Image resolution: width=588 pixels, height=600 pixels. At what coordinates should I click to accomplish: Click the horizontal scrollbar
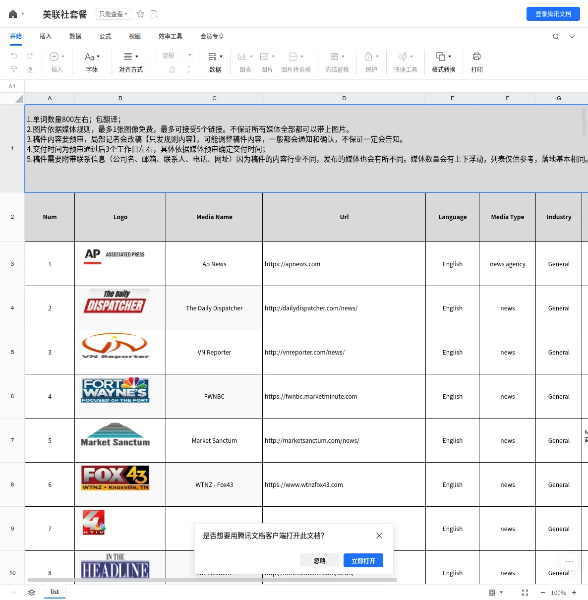[x=212, y=580]
